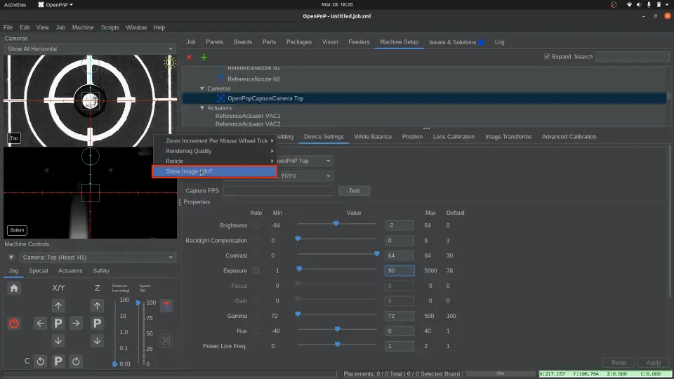
Task: Click the Test button next to Capture FPS
Action: pos(354,191)
